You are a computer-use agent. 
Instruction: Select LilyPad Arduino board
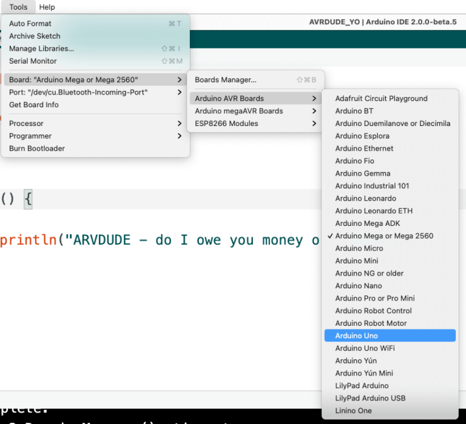pos(390,385)
